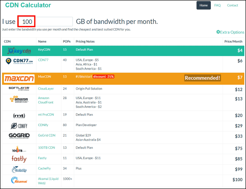Open the GoGrid CDN link
This screenshot has height=189, width=246.
click(x=47, y=135)
